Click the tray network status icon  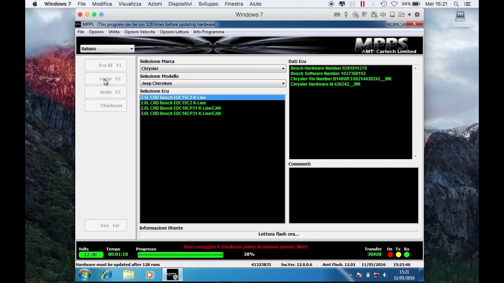tap(376, 275)
